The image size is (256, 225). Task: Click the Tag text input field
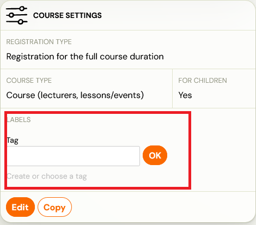(x=74, y=156)
